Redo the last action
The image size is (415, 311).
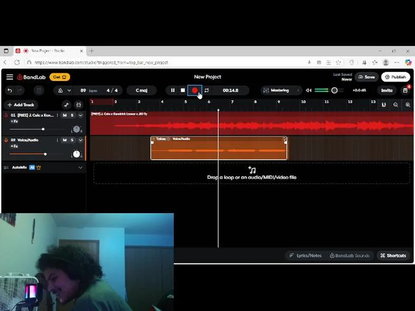coord(20,90)
